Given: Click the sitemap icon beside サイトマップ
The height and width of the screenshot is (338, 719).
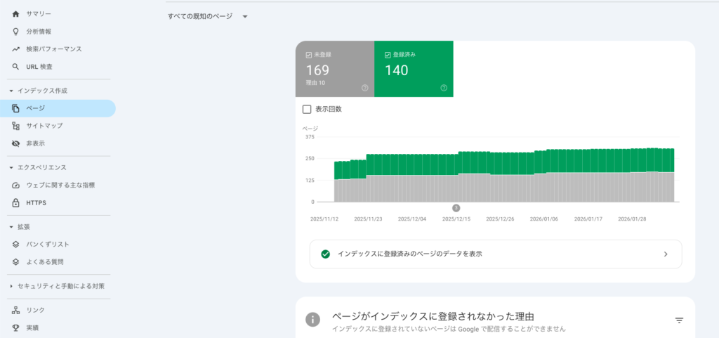Looking at the screenshot, I should pyautogui.click(x=15, y=126).
